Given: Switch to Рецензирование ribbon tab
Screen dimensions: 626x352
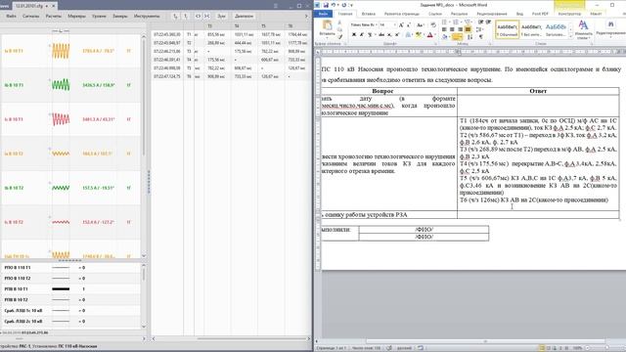Looking at the screenshot, I should [492, 14].
